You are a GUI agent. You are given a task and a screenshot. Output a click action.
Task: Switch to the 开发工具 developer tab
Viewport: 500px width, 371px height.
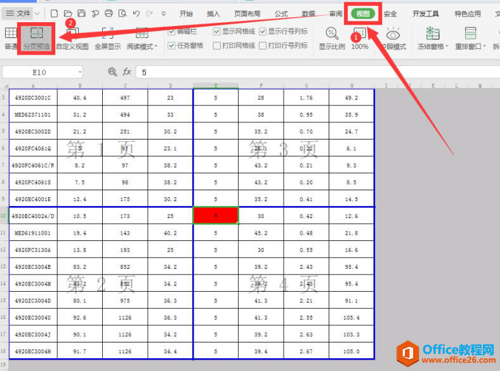click(x=425, y=14)
